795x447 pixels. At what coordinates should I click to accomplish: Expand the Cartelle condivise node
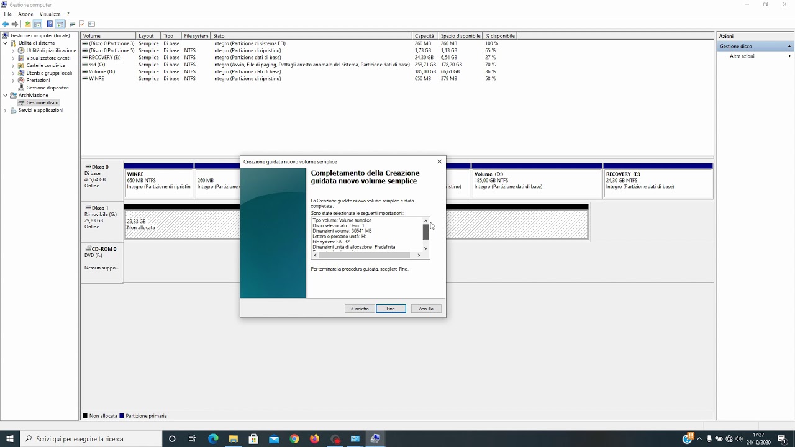click(13, 65)
